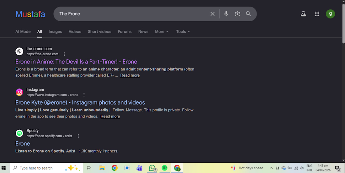Expand the Tools dropdown
This screenshot has height=173, width=345.
click(x=183, y=31)
